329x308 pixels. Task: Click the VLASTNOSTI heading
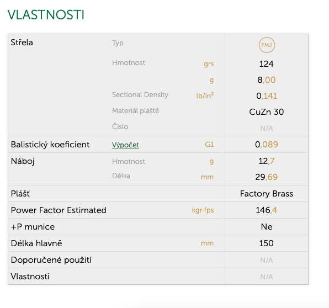coord(46,15)
